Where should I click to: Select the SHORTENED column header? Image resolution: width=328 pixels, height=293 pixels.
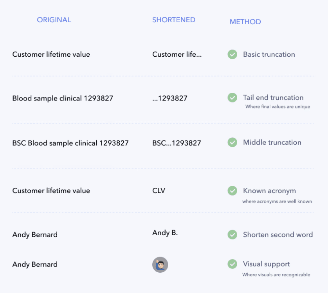[174, 20]
